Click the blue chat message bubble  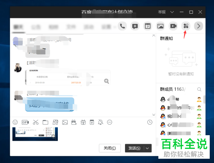point(50,104)
